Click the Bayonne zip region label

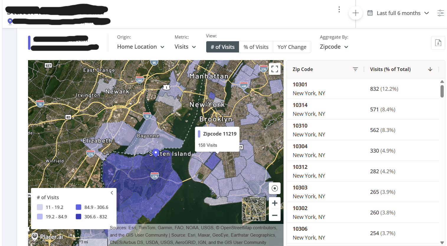pyautogui.click(x=148, y=136)
